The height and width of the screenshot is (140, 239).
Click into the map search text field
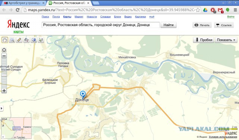pos(101,25)
